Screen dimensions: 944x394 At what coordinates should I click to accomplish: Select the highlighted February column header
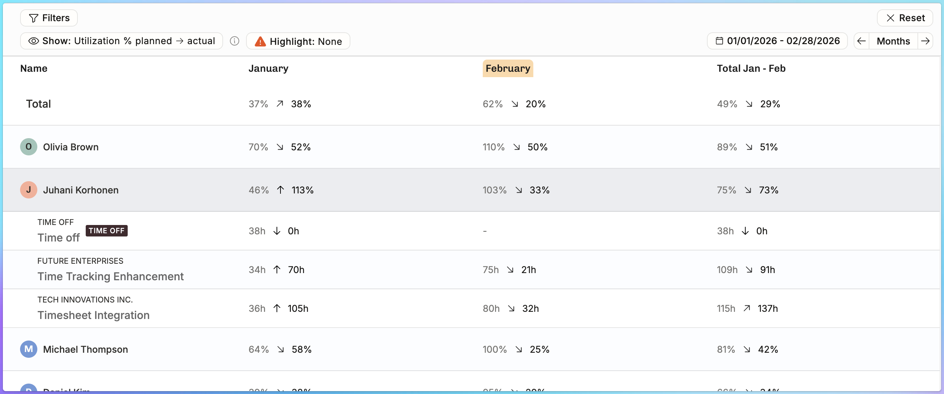pos(508,69)
